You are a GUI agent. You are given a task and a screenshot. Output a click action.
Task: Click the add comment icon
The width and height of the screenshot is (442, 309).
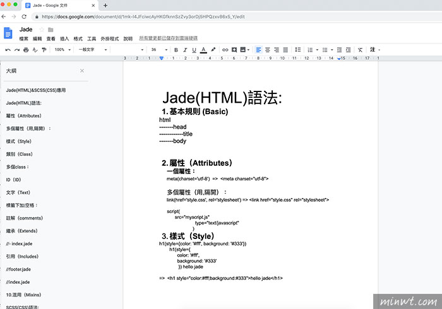coord(234,50)
